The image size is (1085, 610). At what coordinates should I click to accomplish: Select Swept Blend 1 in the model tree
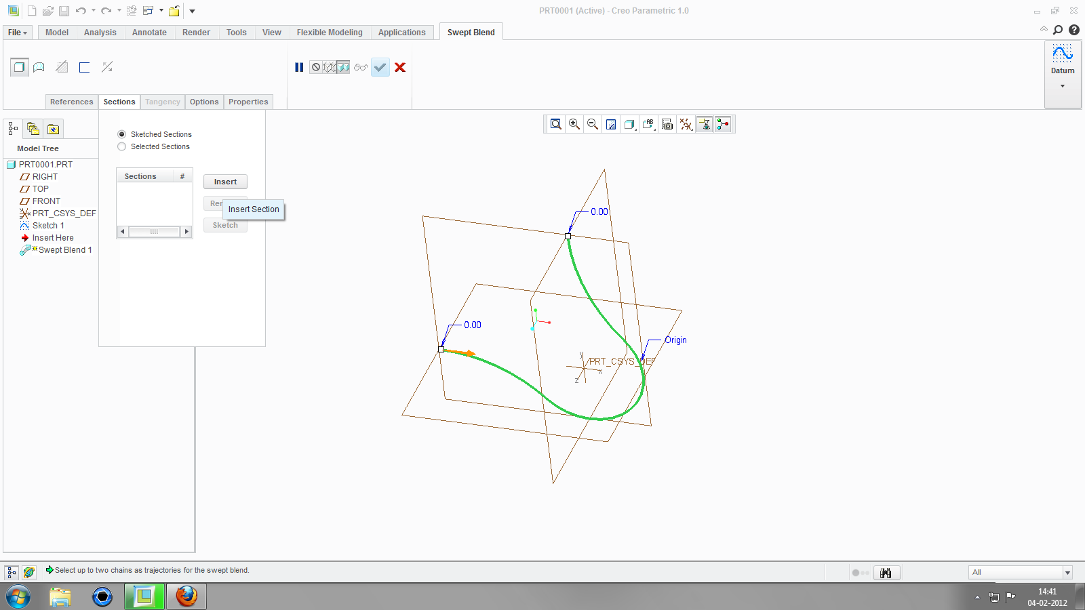65,250
